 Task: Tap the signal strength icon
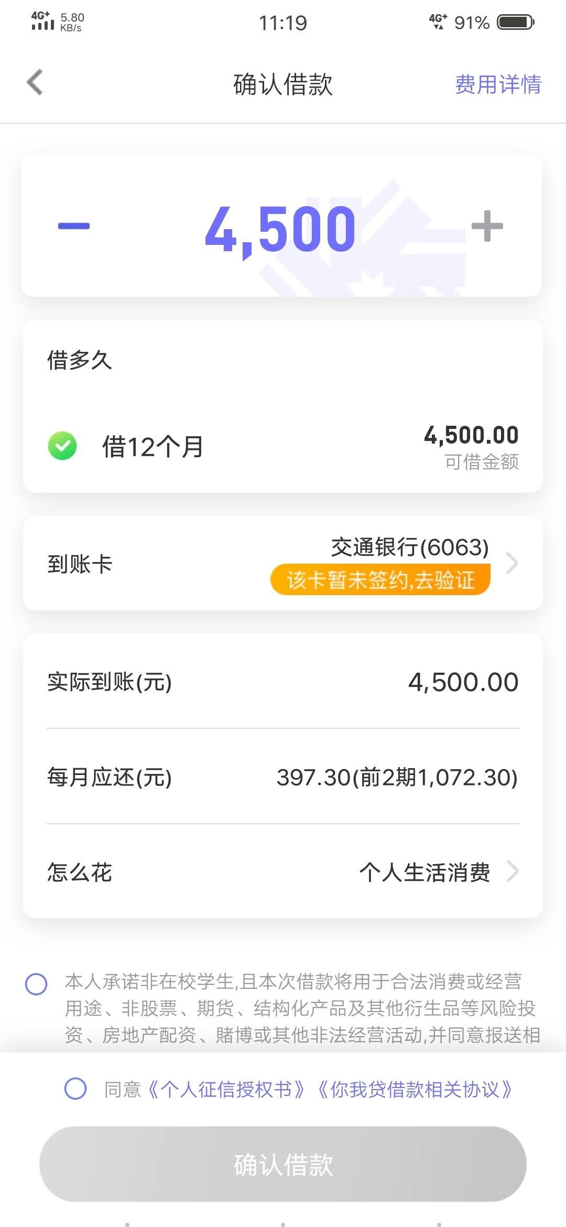[42, 21]
